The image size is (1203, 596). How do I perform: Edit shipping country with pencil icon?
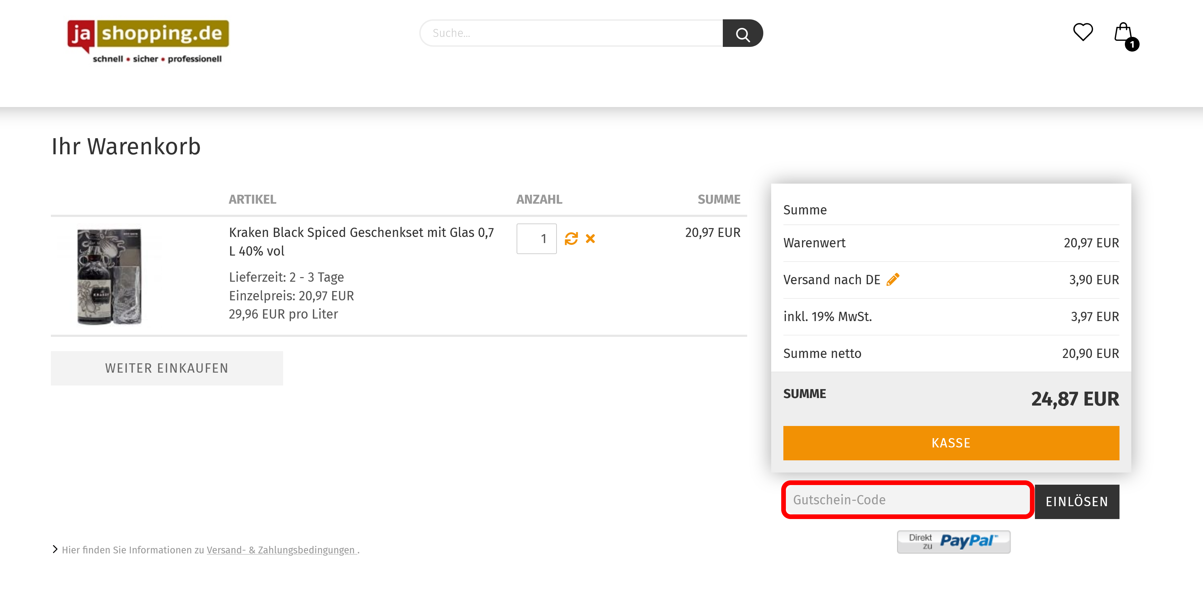tap(892, 279)
